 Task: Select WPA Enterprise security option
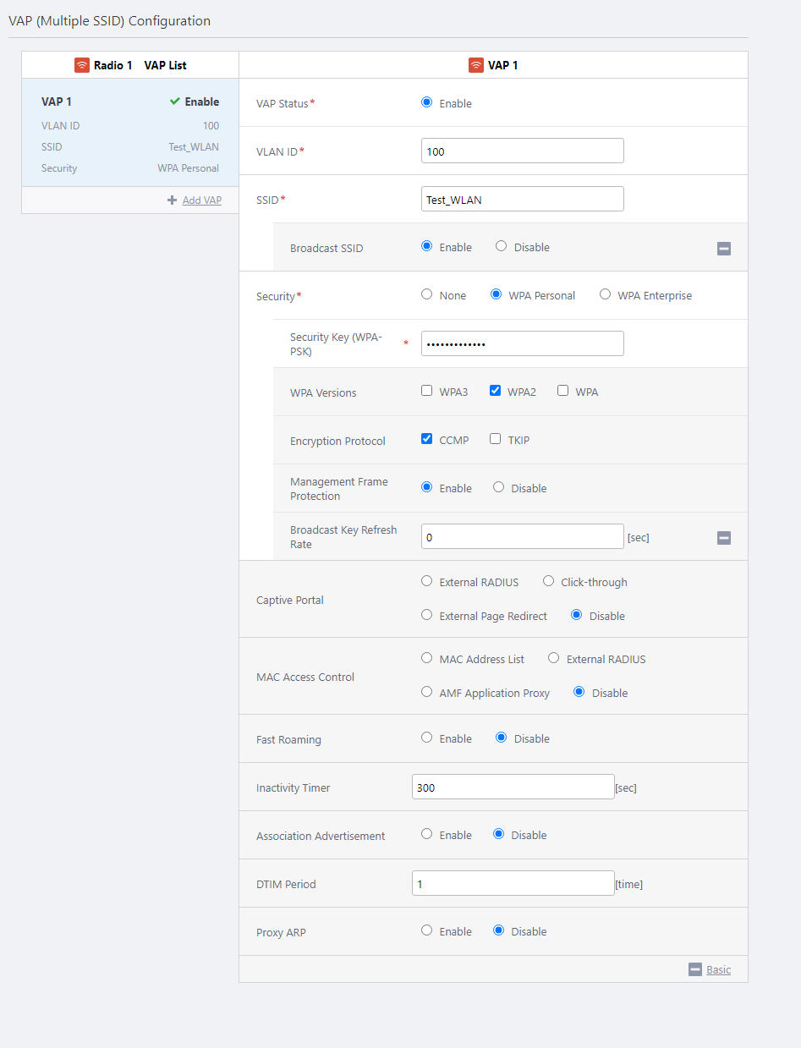click(605, 294)
